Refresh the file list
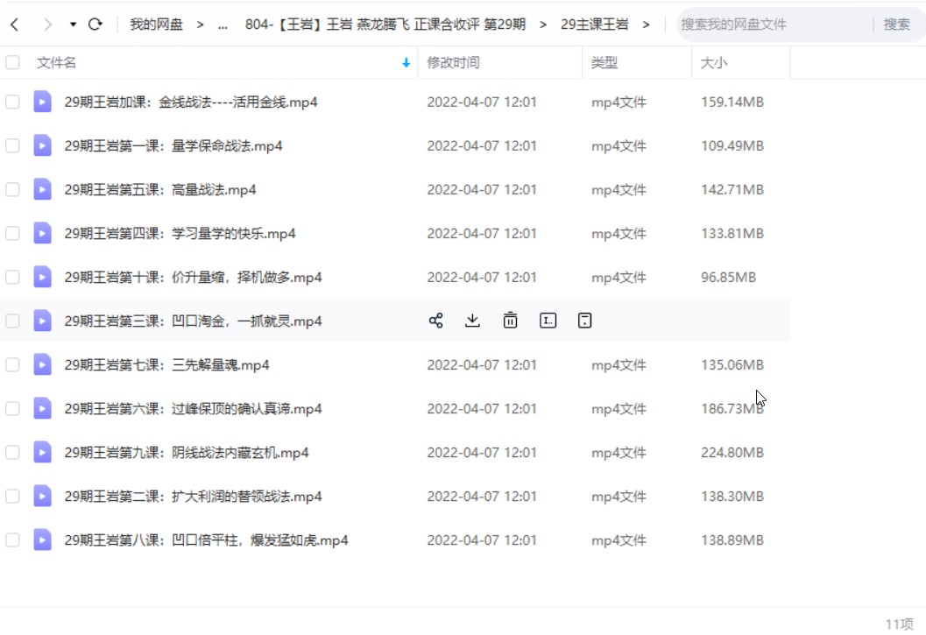This screenshot has width=926, height=635. pyautogui.click(x=95, y=25)
